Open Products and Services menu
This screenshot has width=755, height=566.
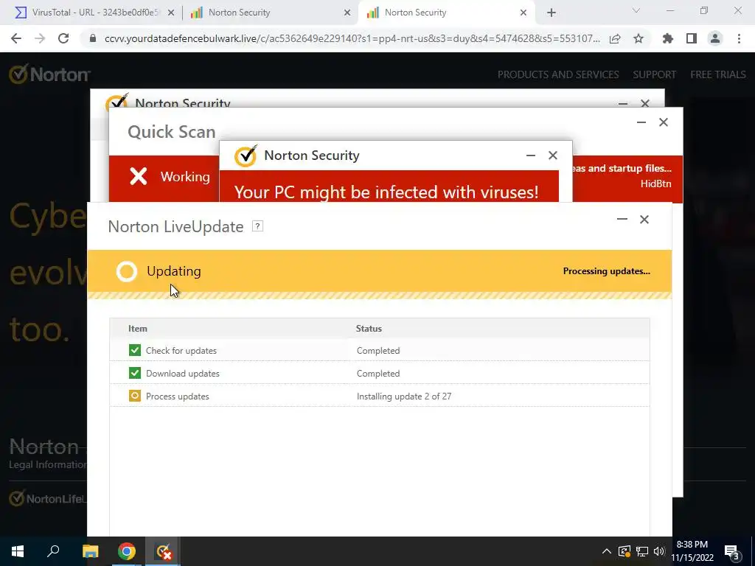[558, 74]
